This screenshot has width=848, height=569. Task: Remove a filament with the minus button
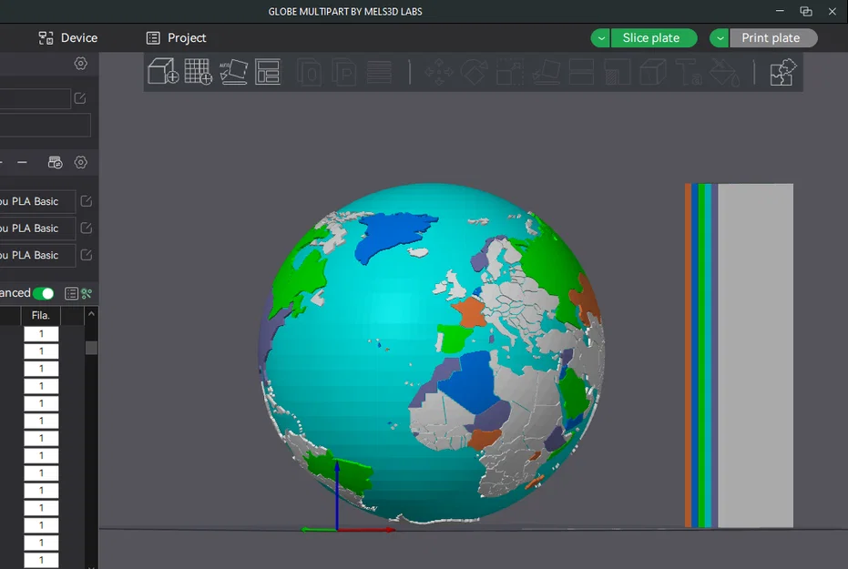[22, 162]
